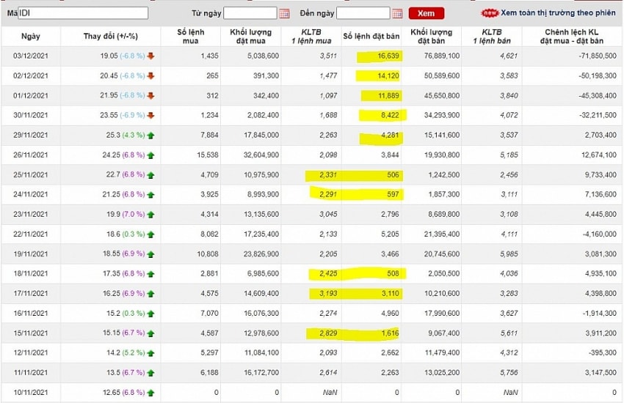
Task: Click the Số lệnh mua column header
Action: point(191,36)
